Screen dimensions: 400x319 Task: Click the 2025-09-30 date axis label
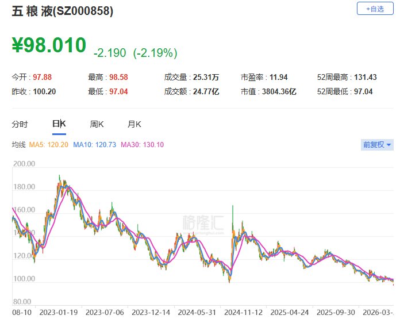tap(336, 312)
